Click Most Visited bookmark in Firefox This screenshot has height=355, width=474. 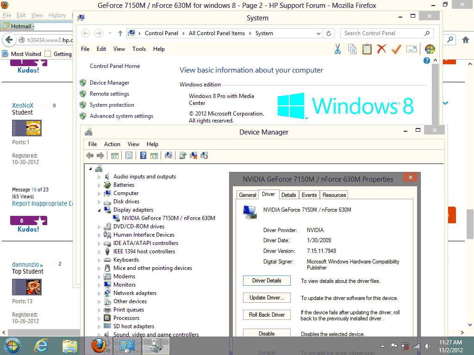[x=22, y=54]
